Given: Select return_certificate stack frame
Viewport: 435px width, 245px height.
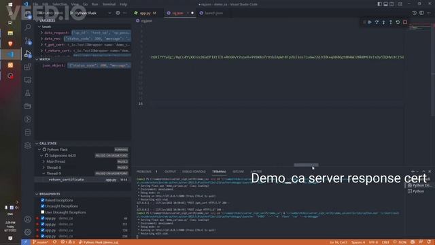Looking at the screenshot, I should [83, 180].
